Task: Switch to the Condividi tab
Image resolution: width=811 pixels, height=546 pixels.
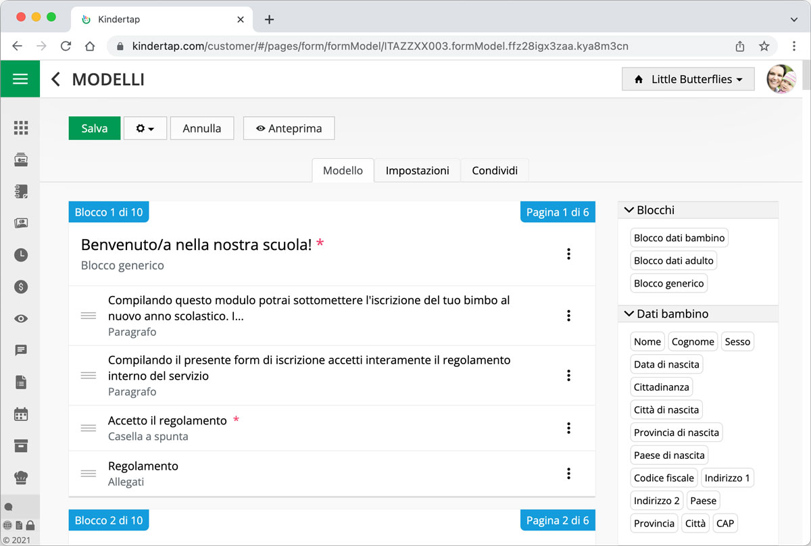Action: [x=494, y=171]
